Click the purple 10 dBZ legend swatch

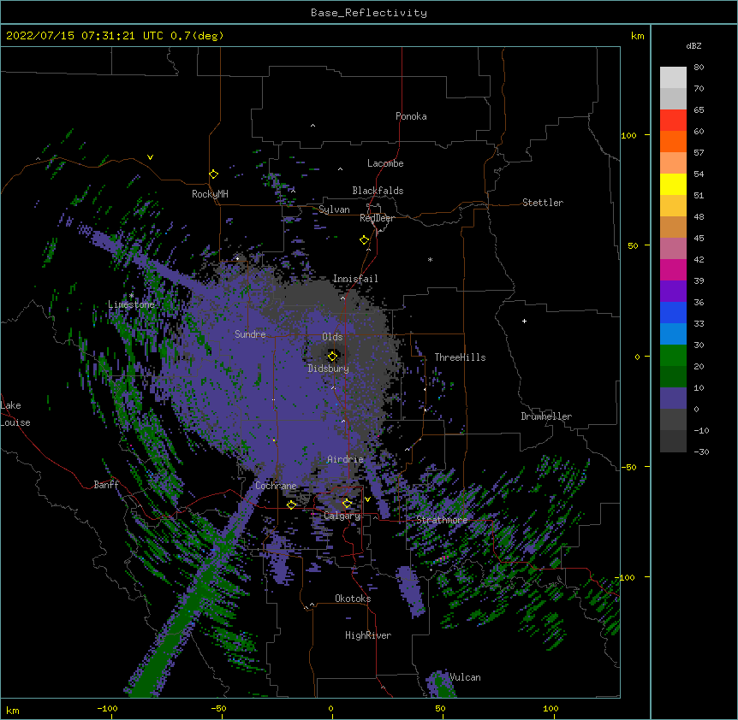point(673,398)
